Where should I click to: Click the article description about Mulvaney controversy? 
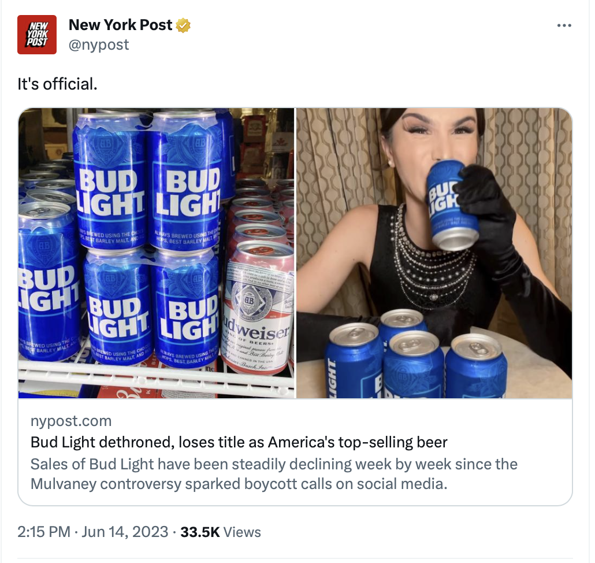(x=274, y=474)
